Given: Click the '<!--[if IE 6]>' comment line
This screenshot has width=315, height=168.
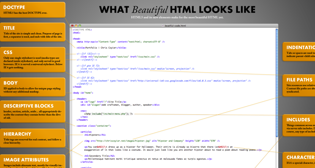Looking at the screenshot, I should pos(85,78).
